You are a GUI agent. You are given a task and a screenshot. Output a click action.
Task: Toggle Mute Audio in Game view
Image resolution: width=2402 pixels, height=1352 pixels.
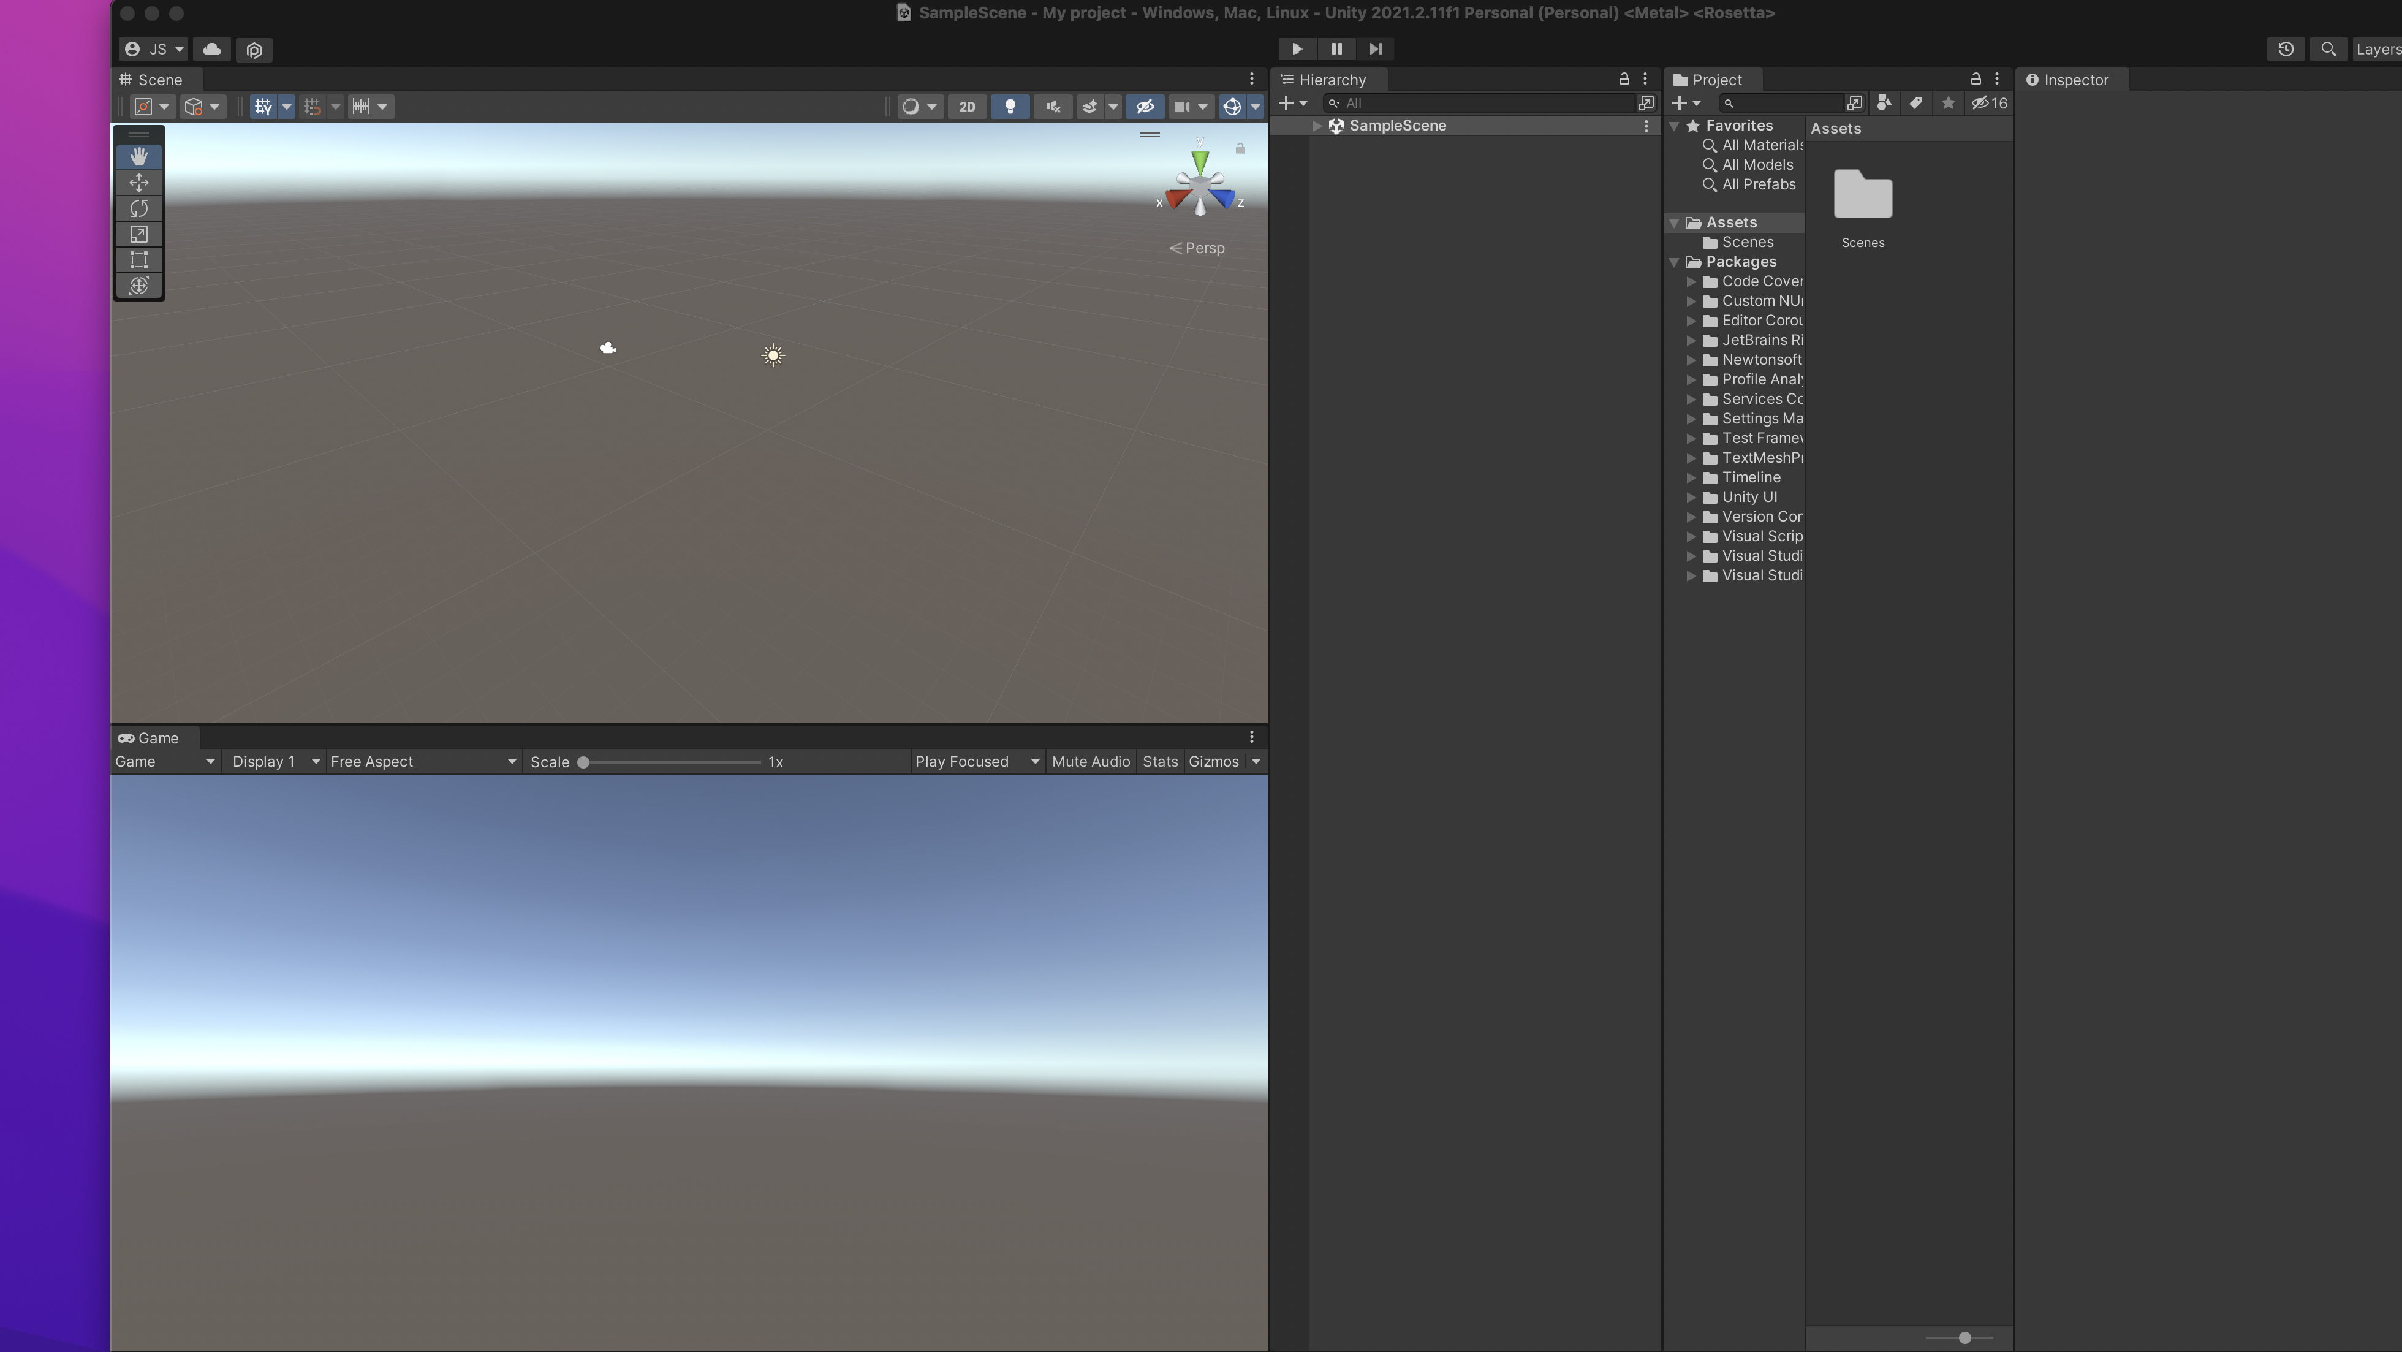coord(1090,762)
